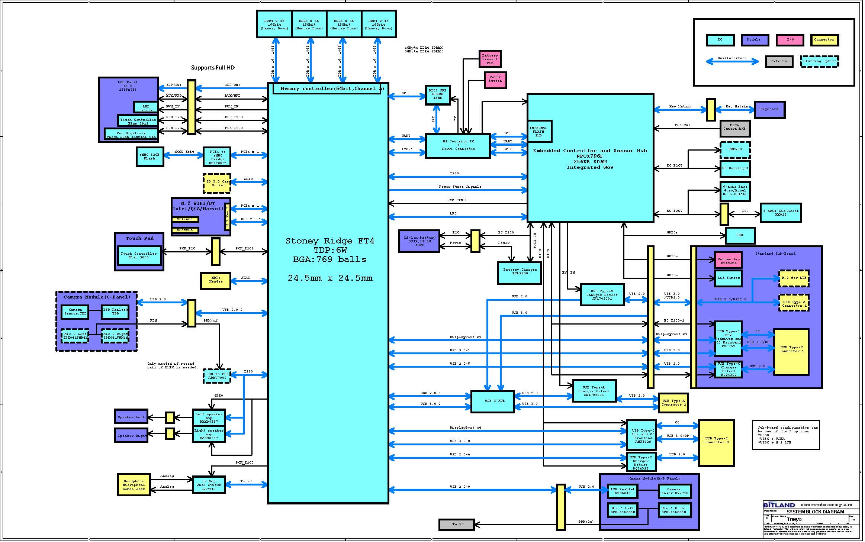
Task: Select the Battery Charger ISL9238 block
Action: (x=520, y=272)
